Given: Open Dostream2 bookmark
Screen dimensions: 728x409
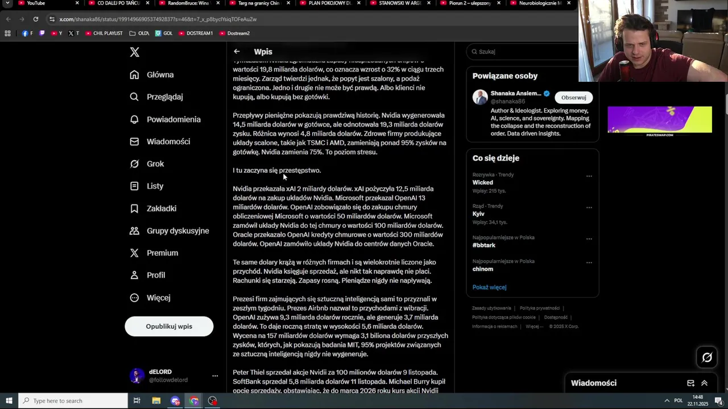Looking at the screenshot, I should point(234,34).
